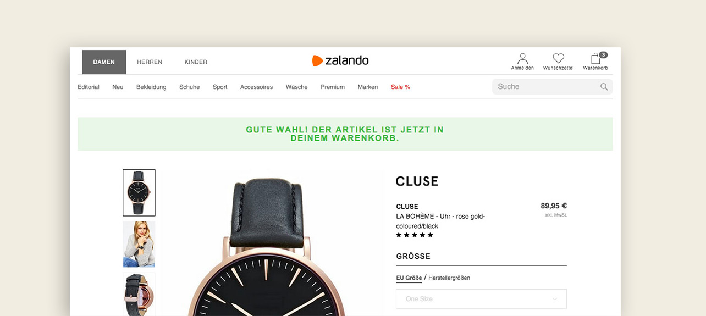Switch to the KINDER tab

click(196, 62)
